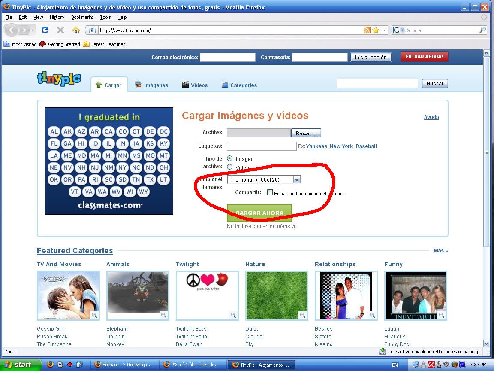Image resolution: width=494 pixels, height=371 pixels.
Task: Select the Vídeo file type radio button
Action: coord(230,167)
